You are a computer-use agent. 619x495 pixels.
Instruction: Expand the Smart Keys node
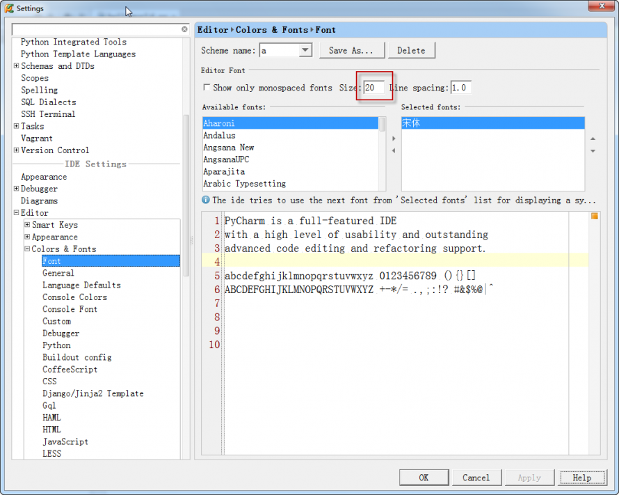point(27,224)
